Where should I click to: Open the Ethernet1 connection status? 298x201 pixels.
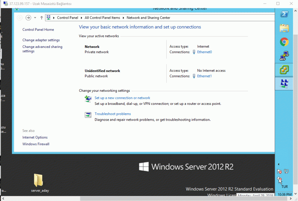[x=204, y=76]
